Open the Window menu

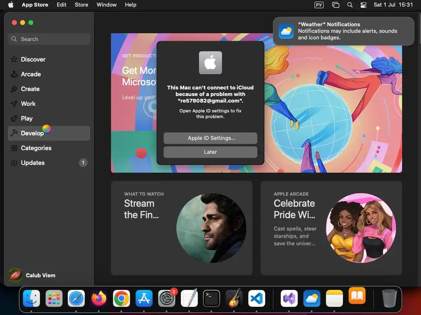pyautogui.click(x=106, y=5)
